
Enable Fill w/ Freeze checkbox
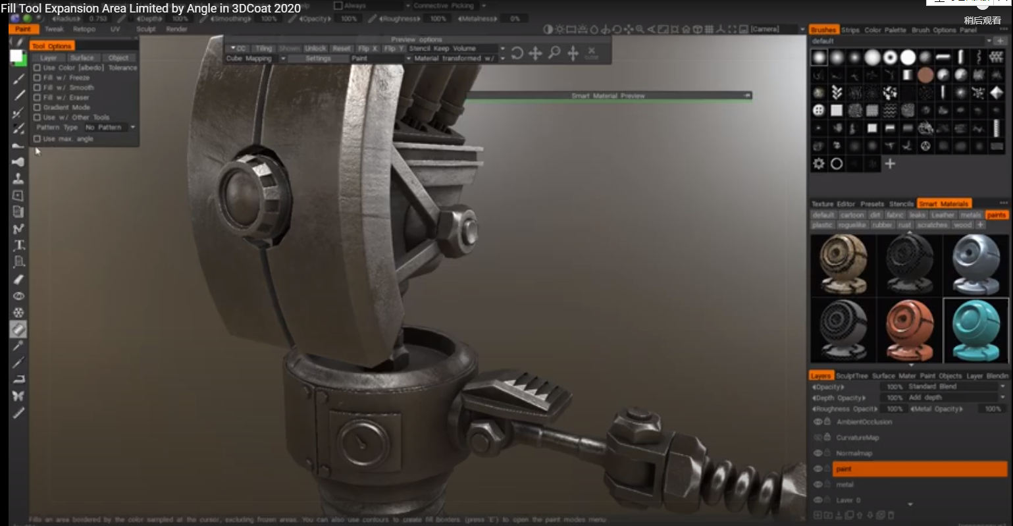coord(38,78)
